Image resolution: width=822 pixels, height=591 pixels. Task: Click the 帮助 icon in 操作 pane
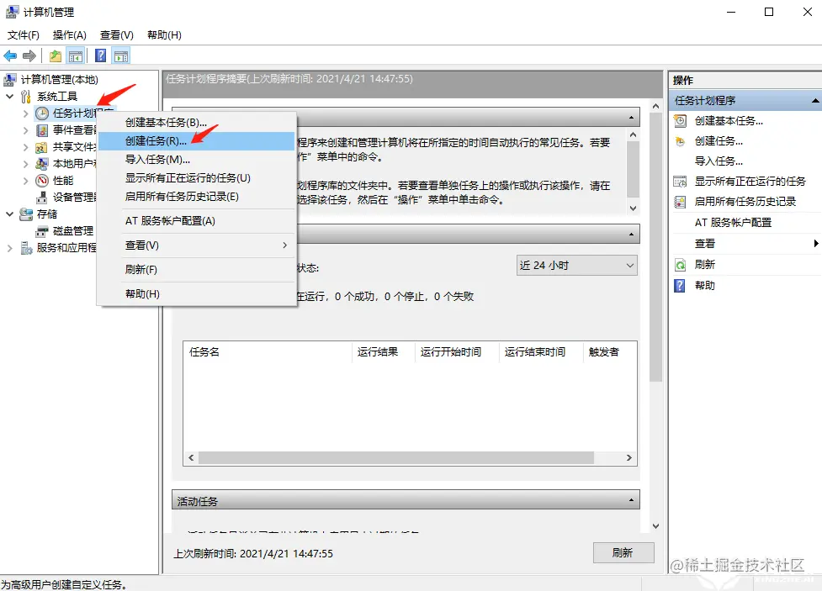[x=680, y=285]
